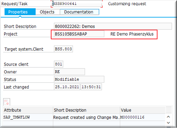Click the Attribute column header
This screenshot has height=128, width=177.
pyautogui.click(x=28, y=110)
